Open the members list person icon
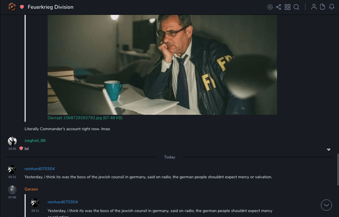The width and height of the screenshot is (339, 217). click(x=314, y=7)
